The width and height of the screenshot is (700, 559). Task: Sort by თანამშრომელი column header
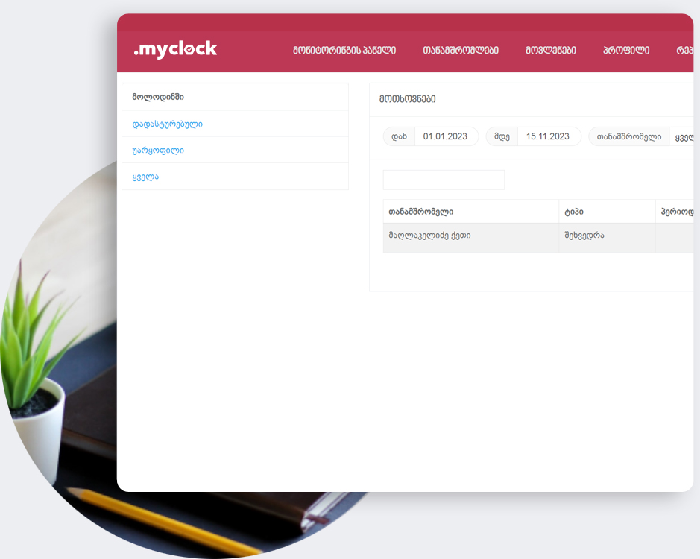pyautogui.click(x=421, y=212)
